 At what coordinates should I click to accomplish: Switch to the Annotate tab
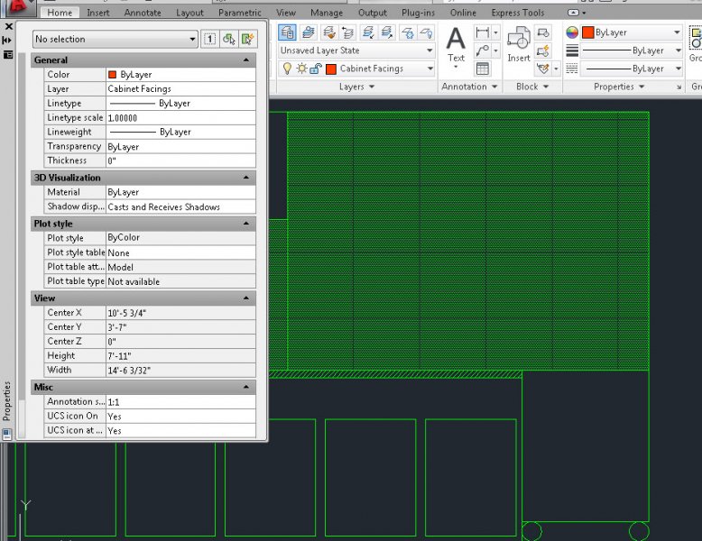[143, 13]
